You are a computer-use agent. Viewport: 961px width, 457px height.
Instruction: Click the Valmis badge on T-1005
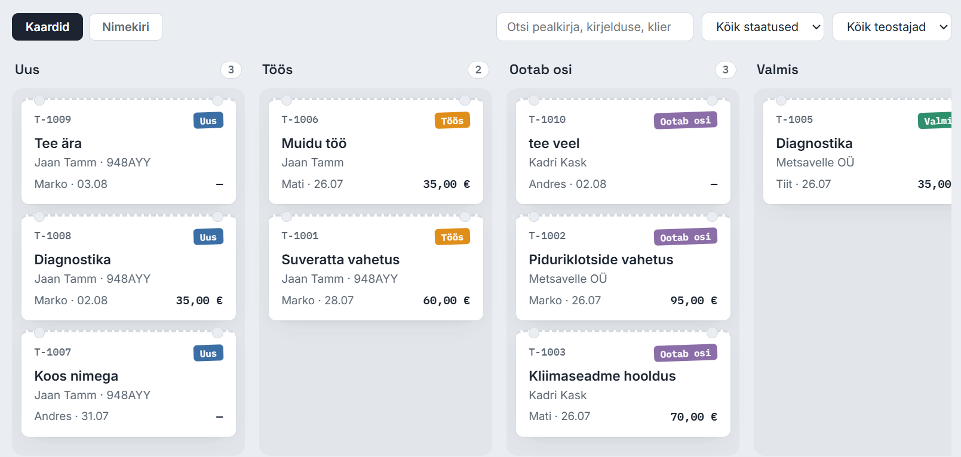pos(935,121)
